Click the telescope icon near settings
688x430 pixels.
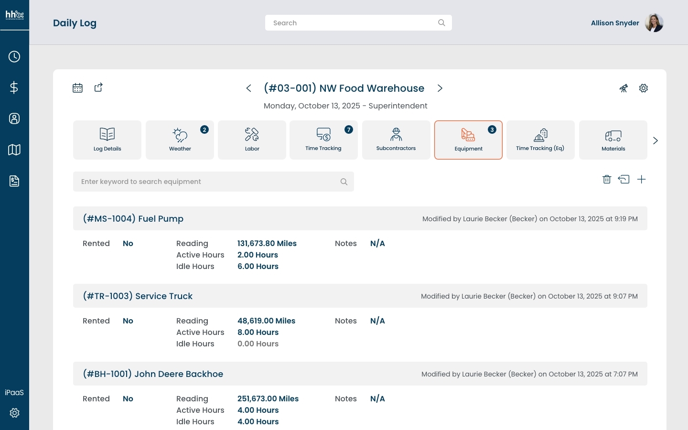[x=623, y=88]
